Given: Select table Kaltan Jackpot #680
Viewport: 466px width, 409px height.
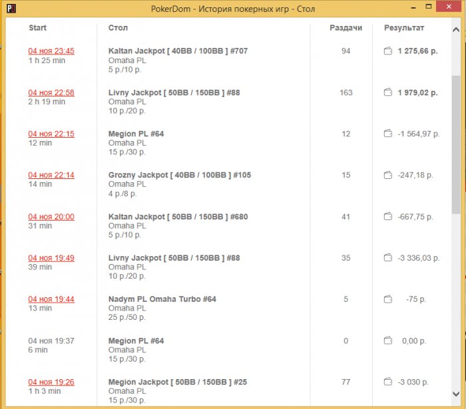Looking at the screenshot, I should (x=178, y=217).
